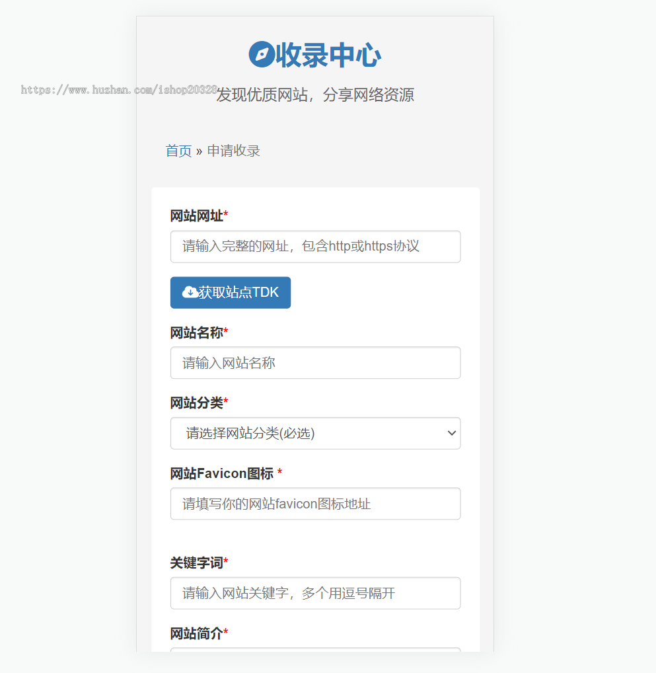Click the cloud download icon in 获取站点TDK button

pyautogui.click(x=190, y=293)
